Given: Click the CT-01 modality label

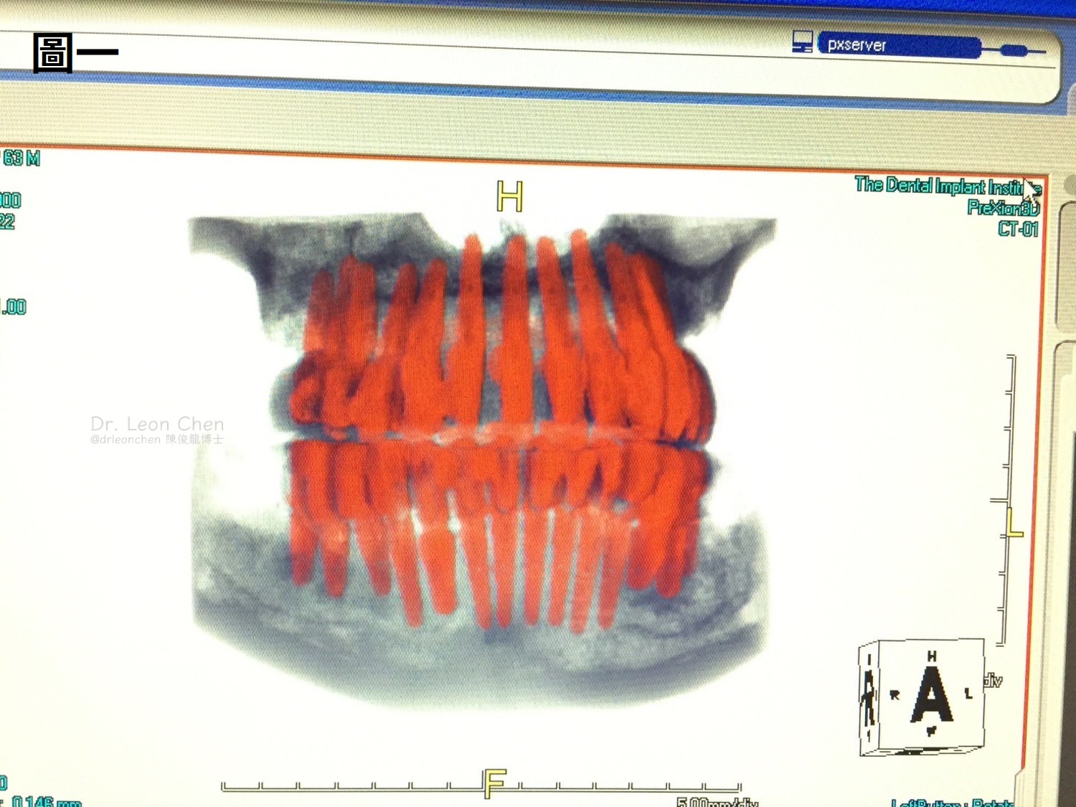Looking at the screenshot, I should pos(1017,230).
